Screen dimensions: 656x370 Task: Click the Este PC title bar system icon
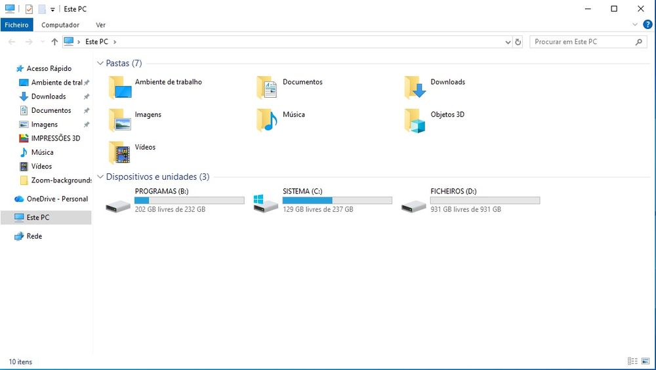tap(10, 9)
